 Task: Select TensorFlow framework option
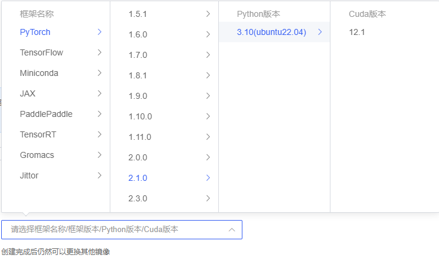(42, 52)
